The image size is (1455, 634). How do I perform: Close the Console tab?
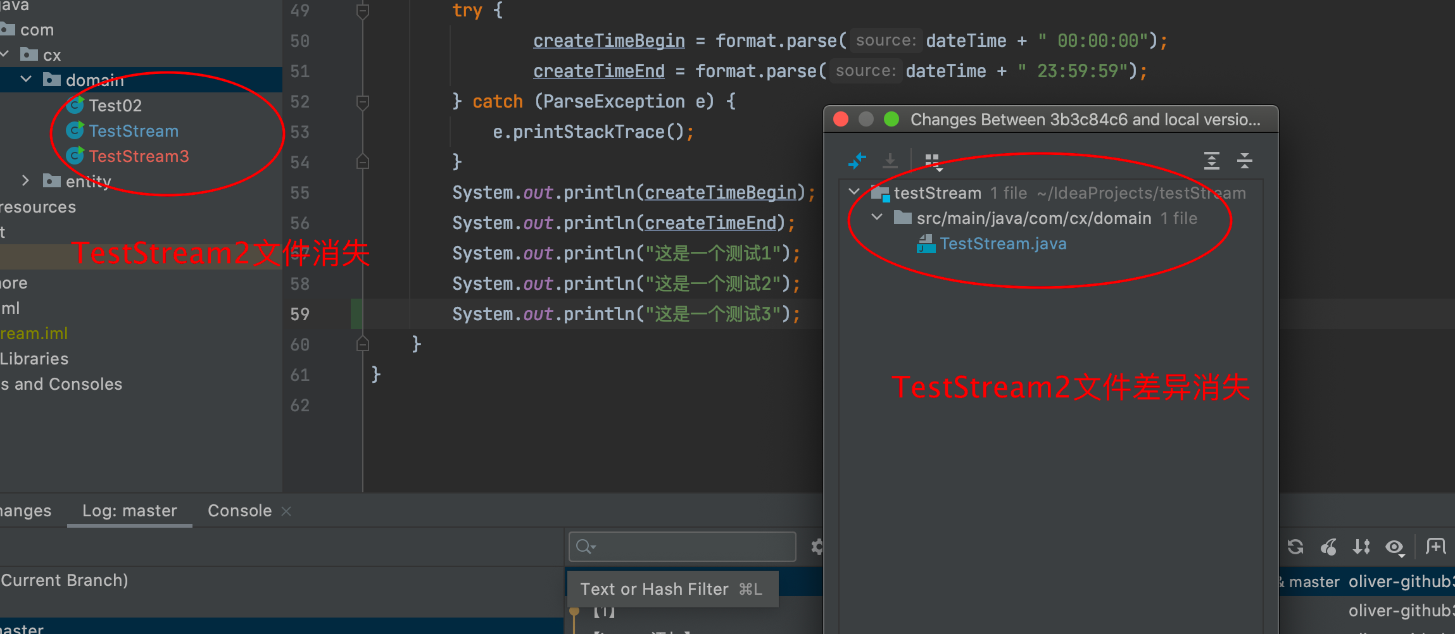coord(286,511)
